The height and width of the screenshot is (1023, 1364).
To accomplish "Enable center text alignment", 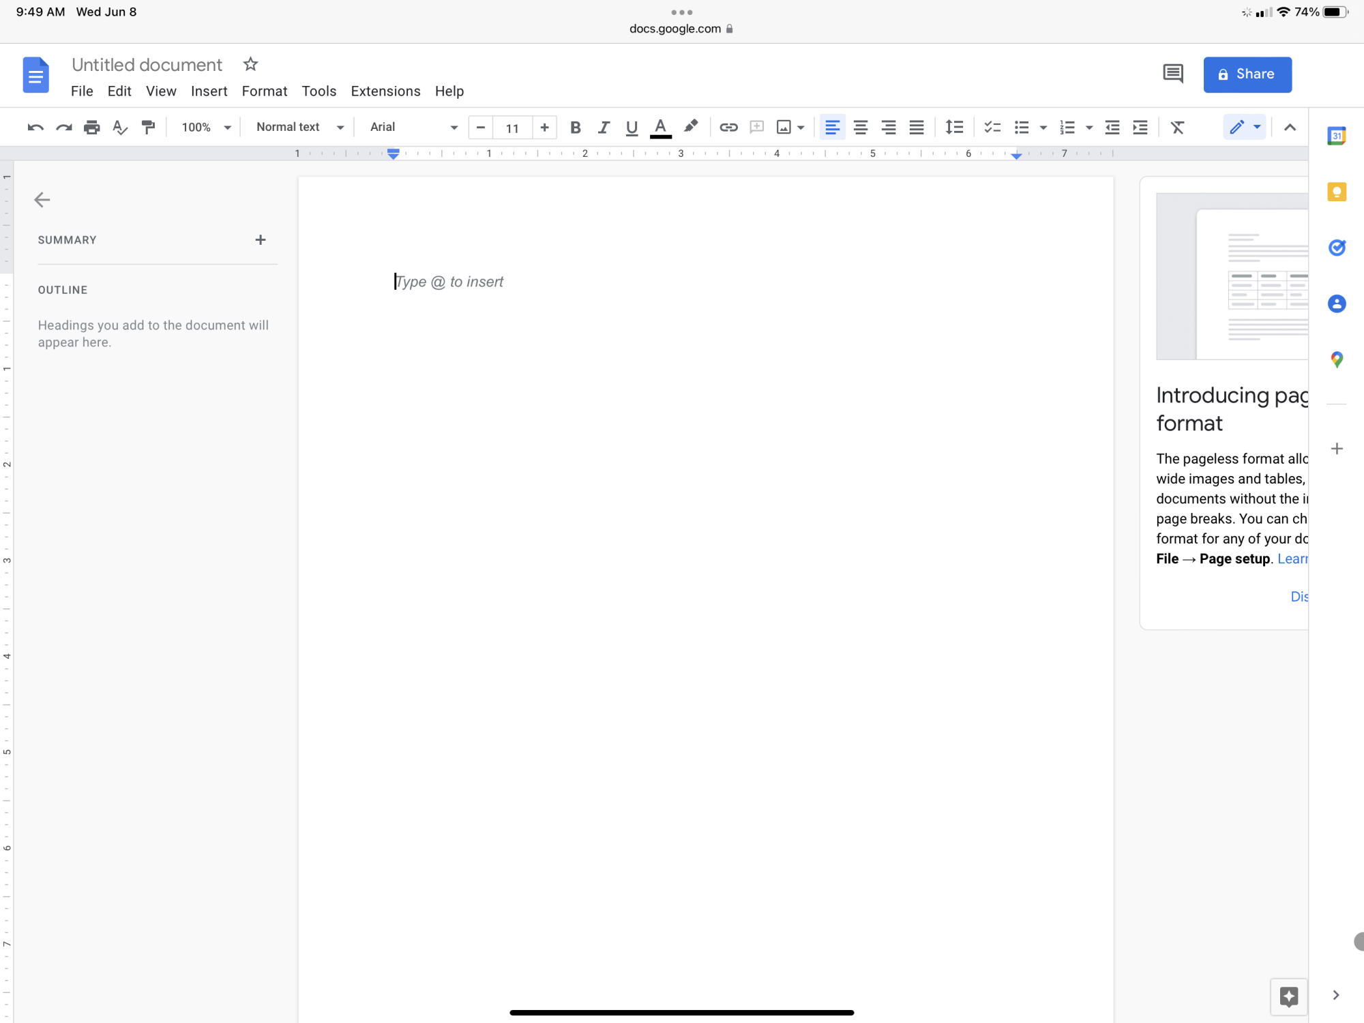I will (x=861, y=127).
